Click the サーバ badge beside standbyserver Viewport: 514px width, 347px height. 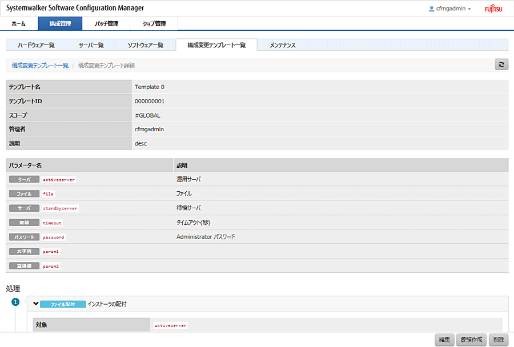(x=24, y=208)
